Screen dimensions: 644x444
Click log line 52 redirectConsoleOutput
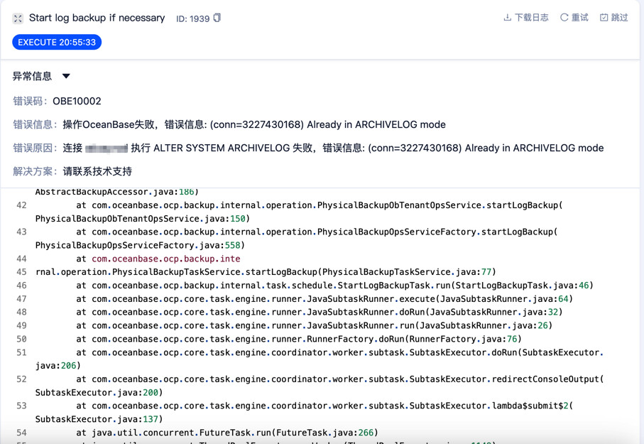pos(320,386)
